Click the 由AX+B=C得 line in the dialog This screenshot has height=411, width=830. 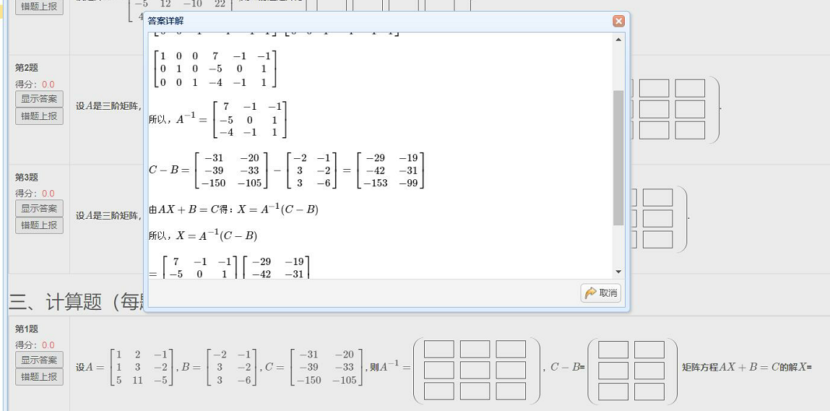[234, 209]
